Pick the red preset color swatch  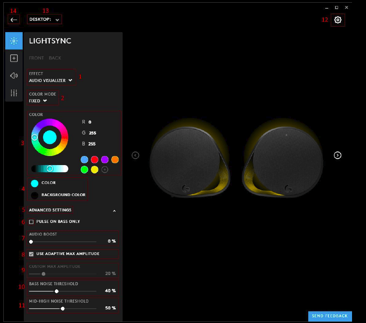(x=95, y=160)
